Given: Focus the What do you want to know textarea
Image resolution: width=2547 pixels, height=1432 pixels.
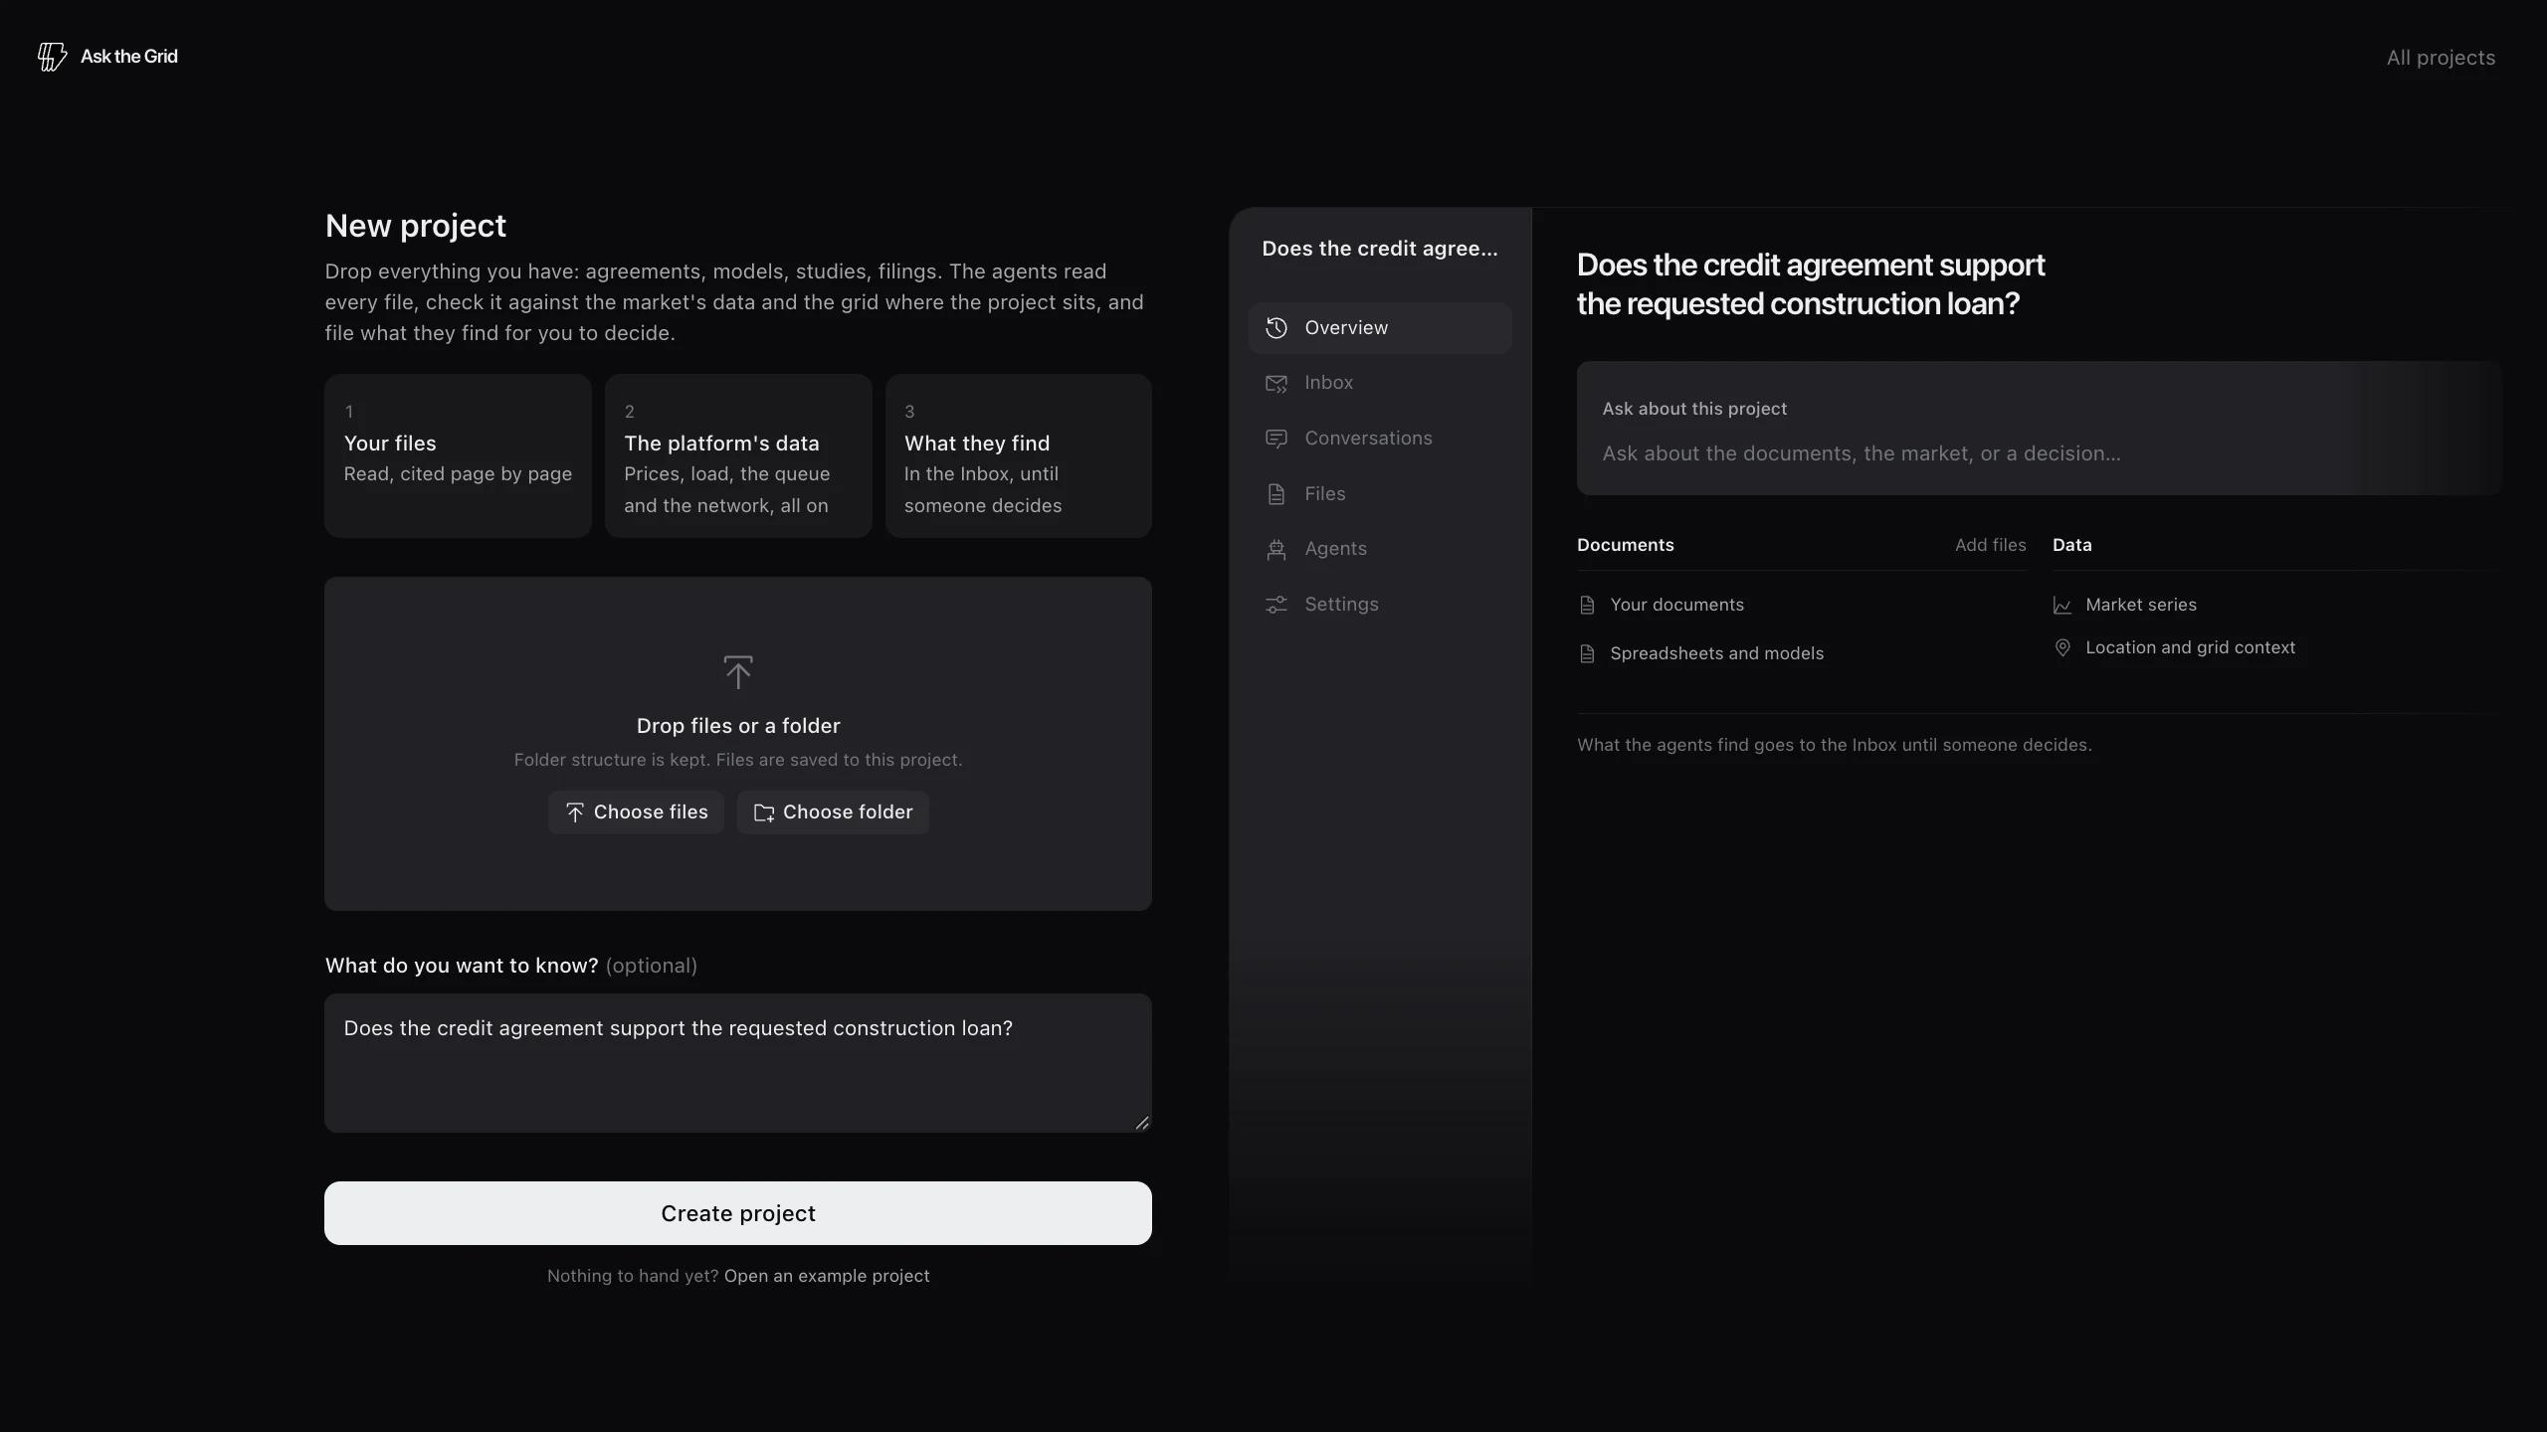Looking at the screenshot, I should click(738, 1063).
